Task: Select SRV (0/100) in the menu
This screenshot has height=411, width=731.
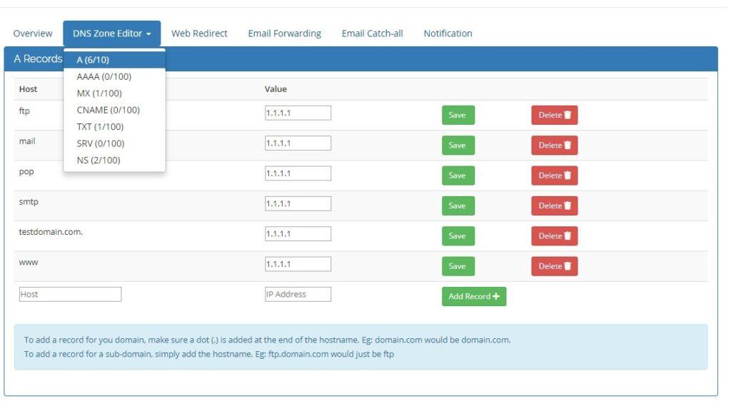Action: [x=114, y=143]
